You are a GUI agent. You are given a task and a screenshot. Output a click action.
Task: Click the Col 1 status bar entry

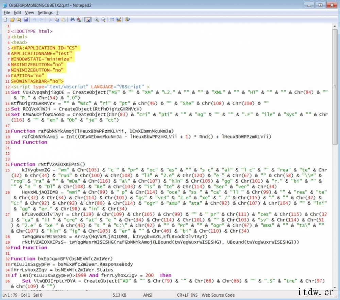25,295
